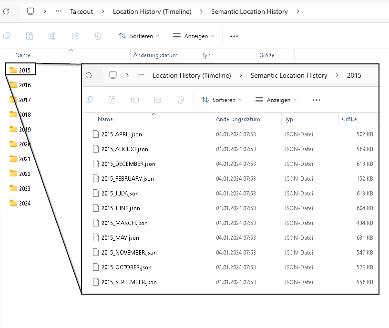Image resolution: width=389 pixels, height=328 pixels.
Task: Click the PC monitor icon left of Takeout breadcrumb
Action: 31,11
